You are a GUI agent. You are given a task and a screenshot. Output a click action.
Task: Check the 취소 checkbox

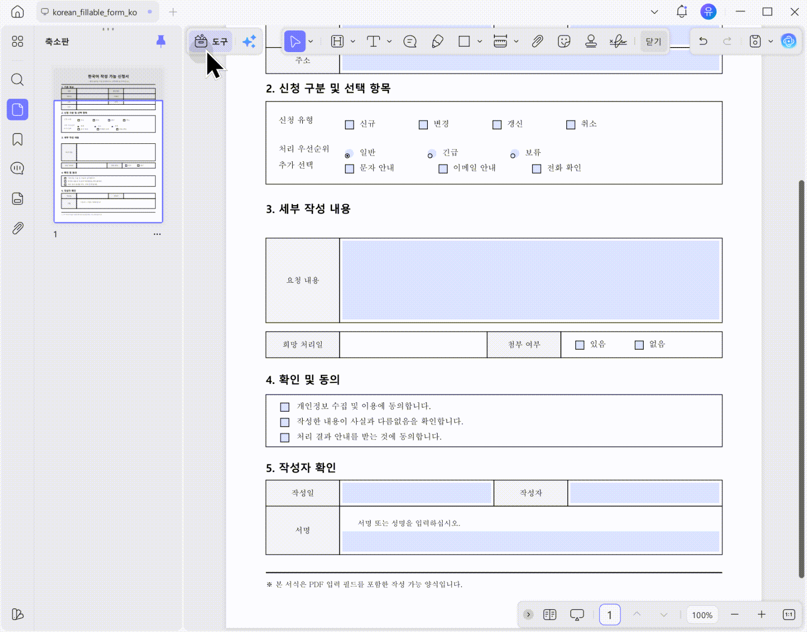[571, 125]
